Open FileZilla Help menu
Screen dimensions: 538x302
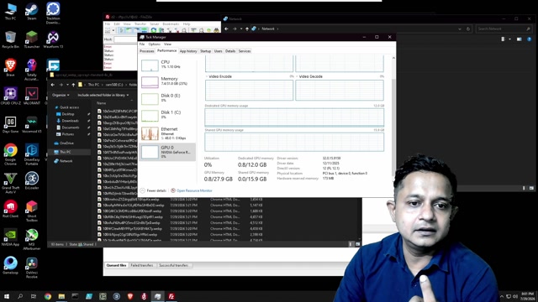187,24
